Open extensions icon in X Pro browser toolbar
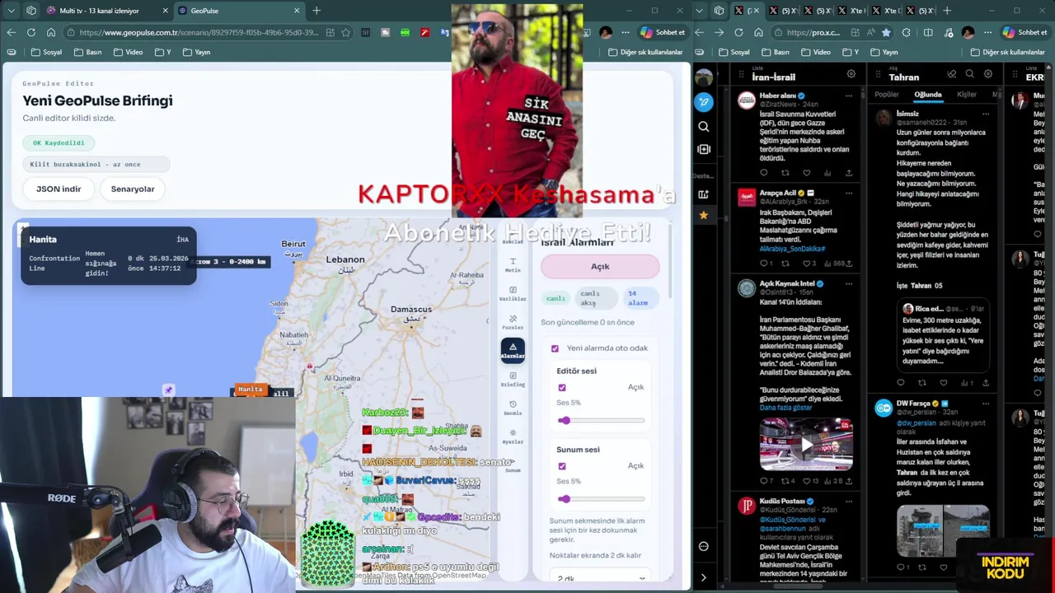 point(906,32)
